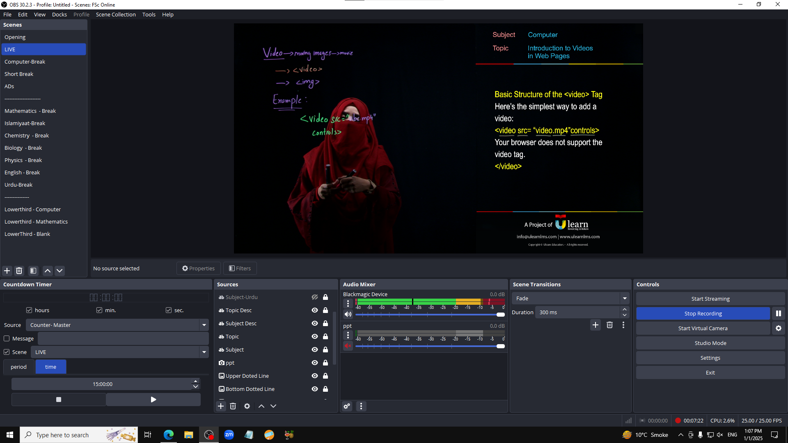Pause the recording with pause icon

pos(779,313)
